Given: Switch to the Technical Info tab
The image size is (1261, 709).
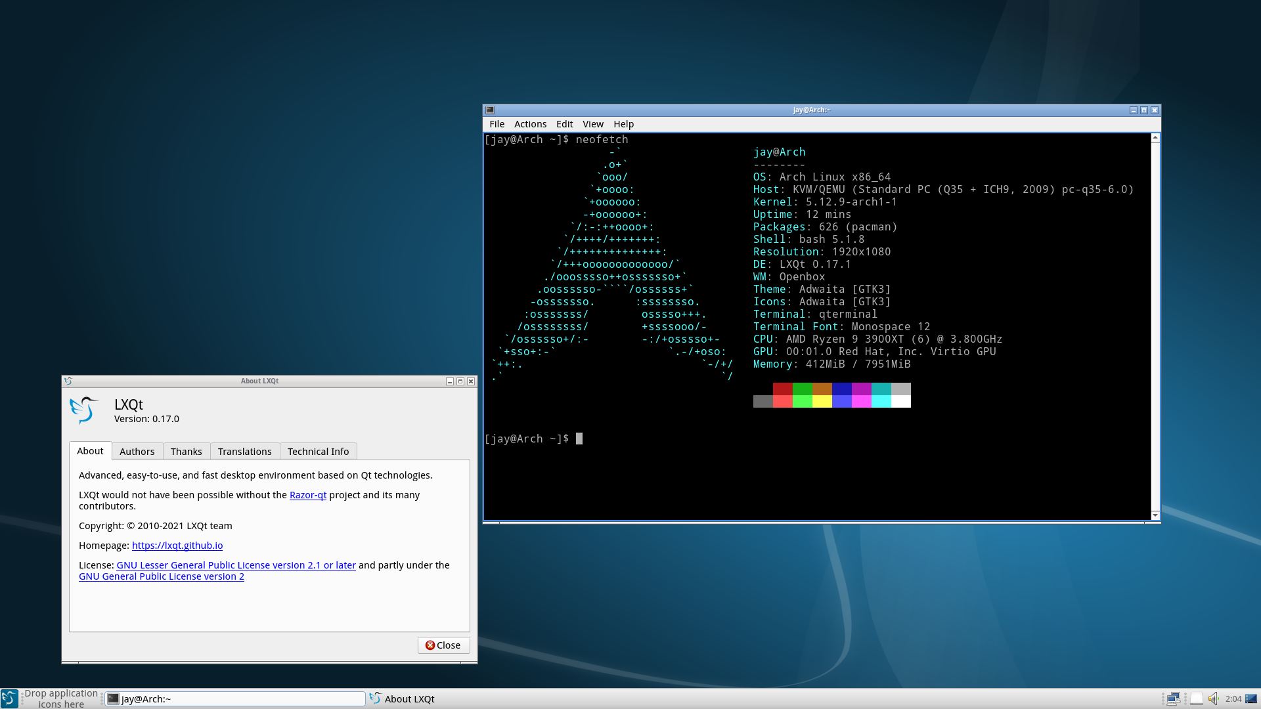Looking at the screenshot, I should click(319, 452).
